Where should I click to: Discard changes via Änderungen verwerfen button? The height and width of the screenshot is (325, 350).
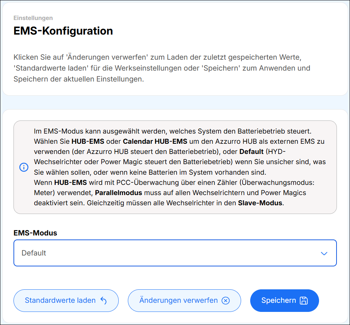(184, 301)
